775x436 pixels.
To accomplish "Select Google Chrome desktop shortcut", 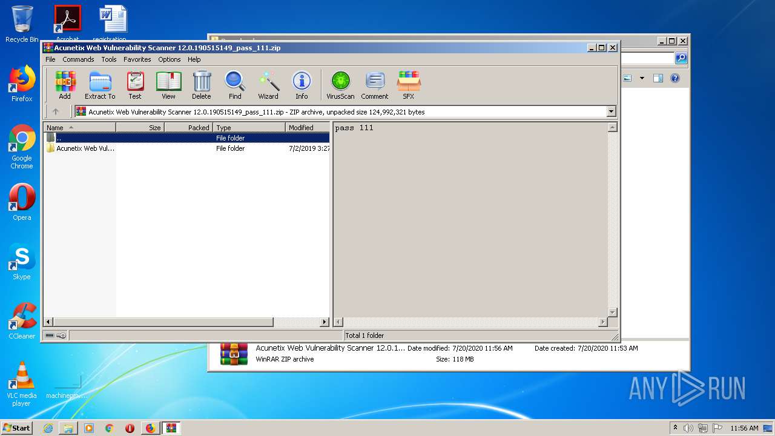I will (22, 147).
